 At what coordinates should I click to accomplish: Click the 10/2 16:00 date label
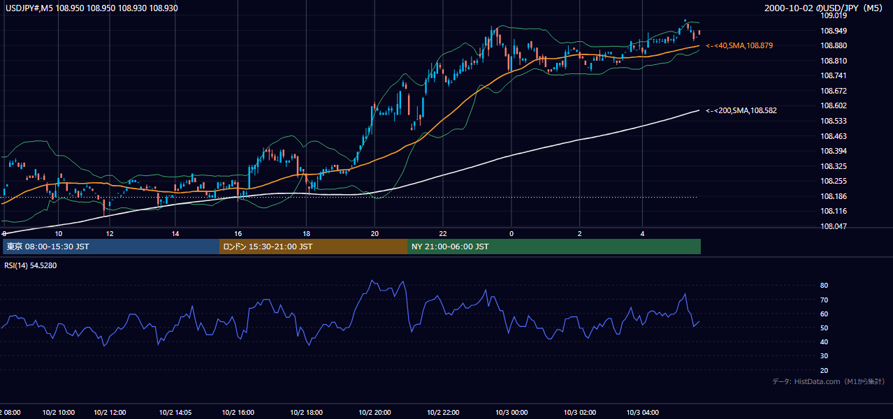click(x=238, y=413)
